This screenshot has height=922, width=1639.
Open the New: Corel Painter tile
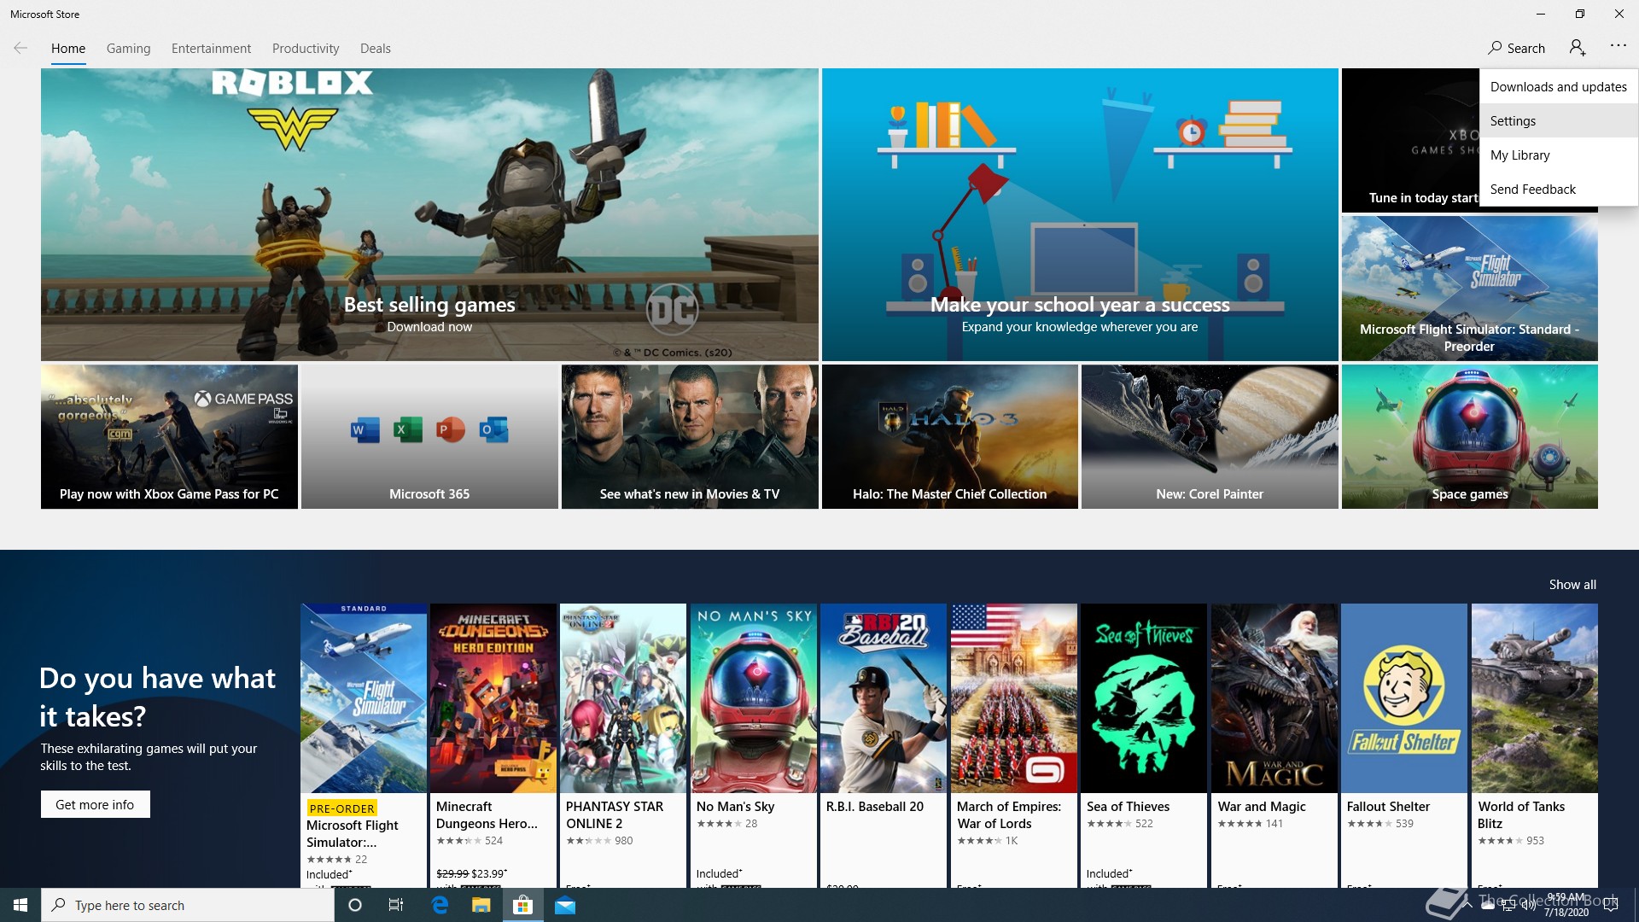(1210, 436)
